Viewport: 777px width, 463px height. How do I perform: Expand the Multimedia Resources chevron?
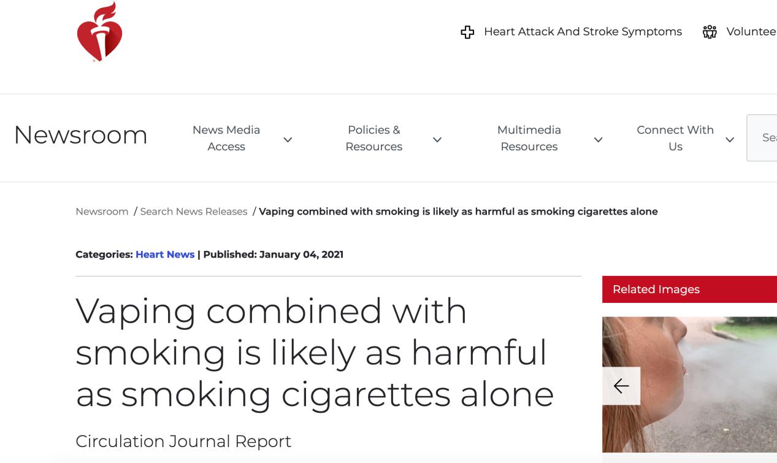(x=597, y=139)
